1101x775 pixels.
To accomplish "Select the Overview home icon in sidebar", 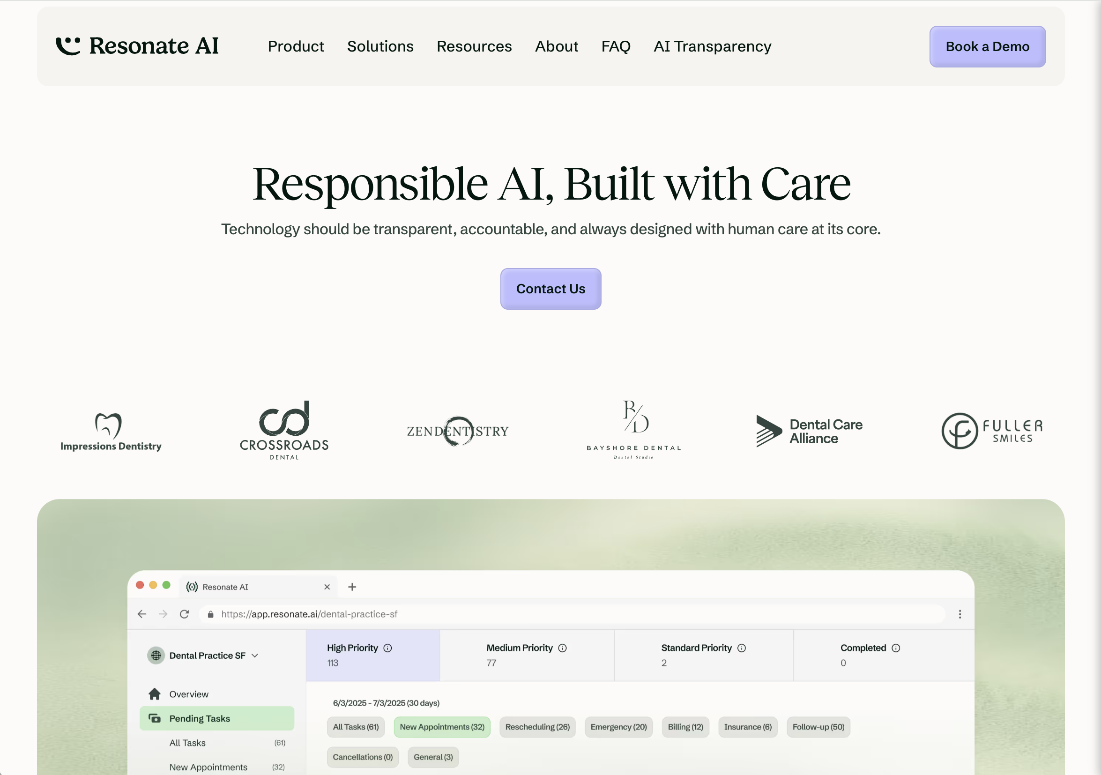I will click(155, 694).
